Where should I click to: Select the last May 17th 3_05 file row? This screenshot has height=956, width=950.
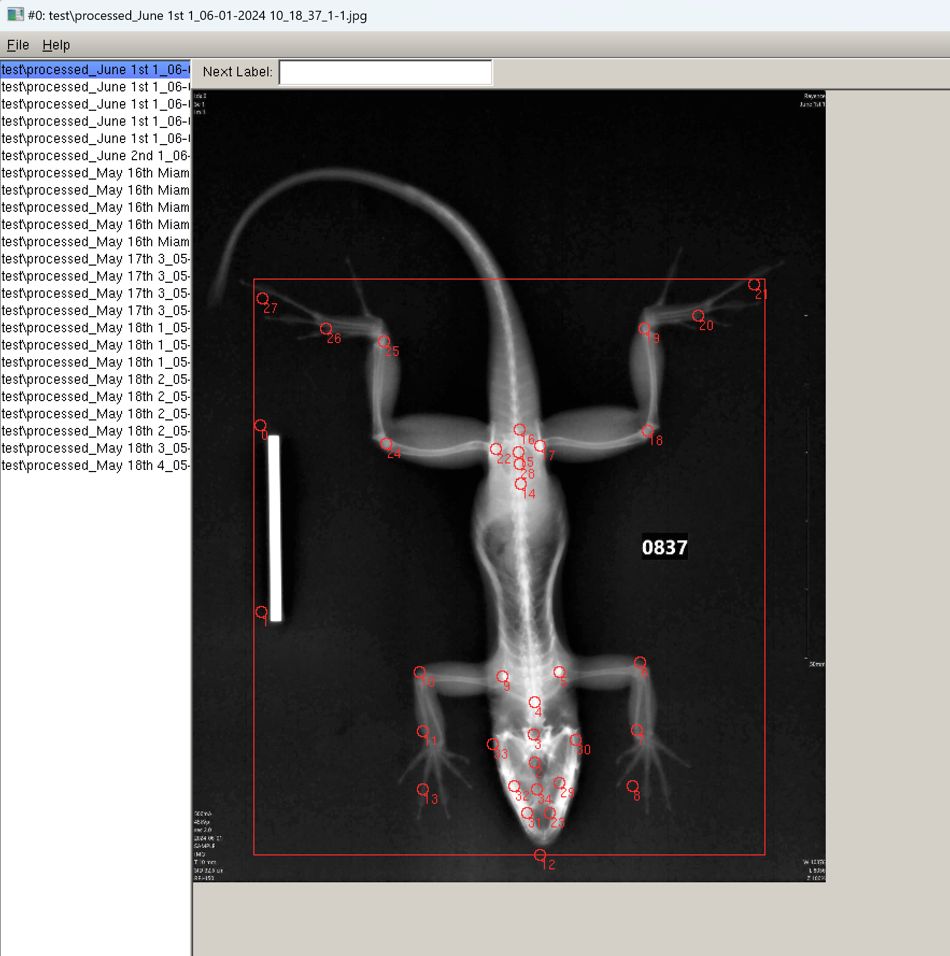pyautogui.click(x=95, y=310)
